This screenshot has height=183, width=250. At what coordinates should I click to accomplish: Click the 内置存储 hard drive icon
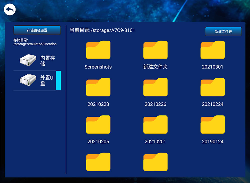[28, 61]
